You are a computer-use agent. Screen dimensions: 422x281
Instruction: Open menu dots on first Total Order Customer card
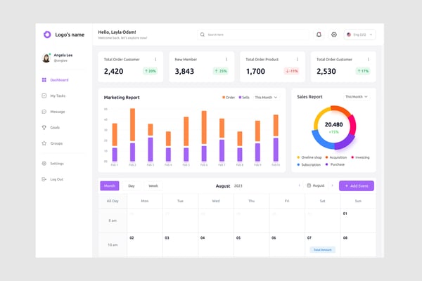coord(155,60)
